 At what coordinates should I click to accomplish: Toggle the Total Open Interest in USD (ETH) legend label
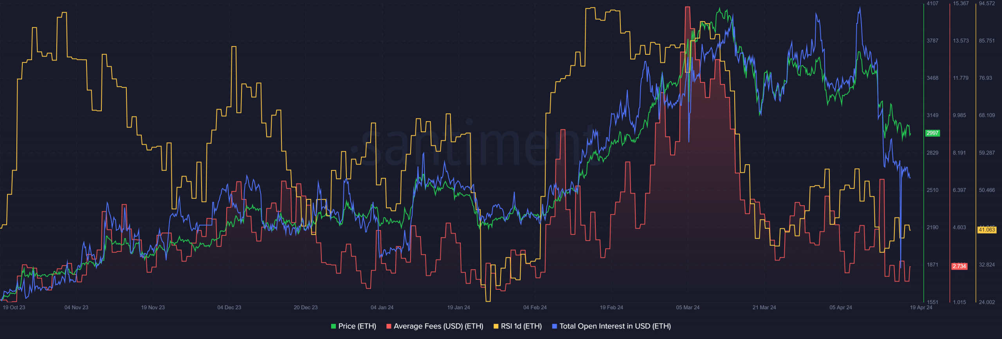point(615,326)
